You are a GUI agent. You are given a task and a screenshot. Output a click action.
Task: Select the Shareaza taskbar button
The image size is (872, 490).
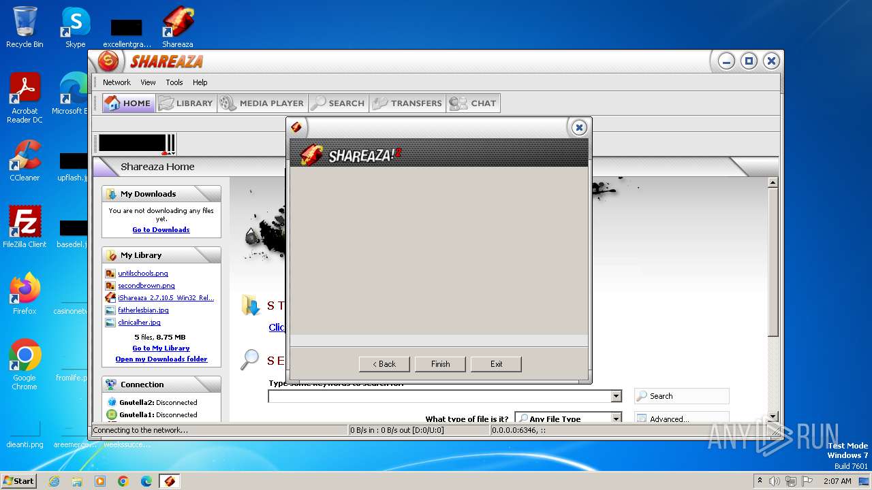pyautogui.click(x=170, y=481)
